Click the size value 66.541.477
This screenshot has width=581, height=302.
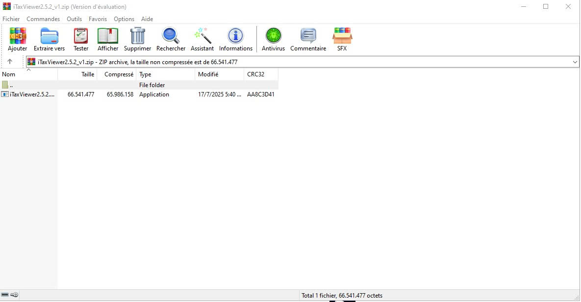[81, 94]
